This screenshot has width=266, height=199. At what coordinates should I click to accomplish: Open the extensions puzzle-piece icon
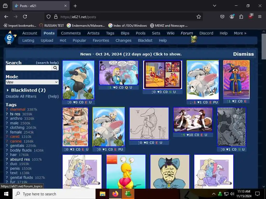point(241,17)
